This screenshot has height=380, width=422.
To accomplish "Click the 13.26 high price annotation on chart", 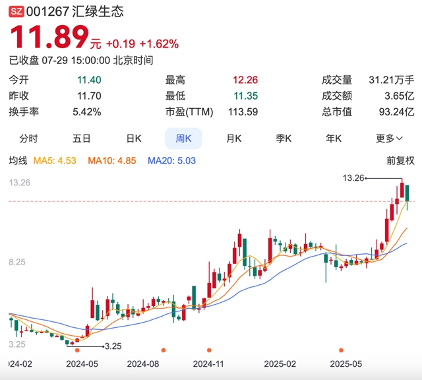I will click(353, 178).
